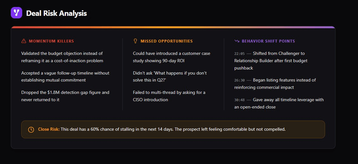The image size is (358, 164).
Task: Jump to the 30:48 timestamp
Action: point(239,100)
